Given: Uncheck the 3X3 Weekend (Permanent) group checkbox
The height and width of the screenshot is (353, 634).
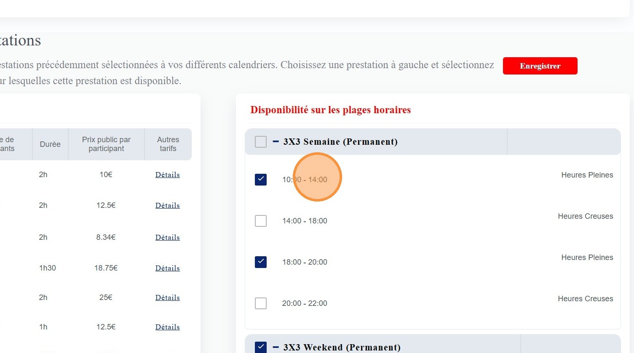Looking at the screenshot, I should click(x=261, y=347).
